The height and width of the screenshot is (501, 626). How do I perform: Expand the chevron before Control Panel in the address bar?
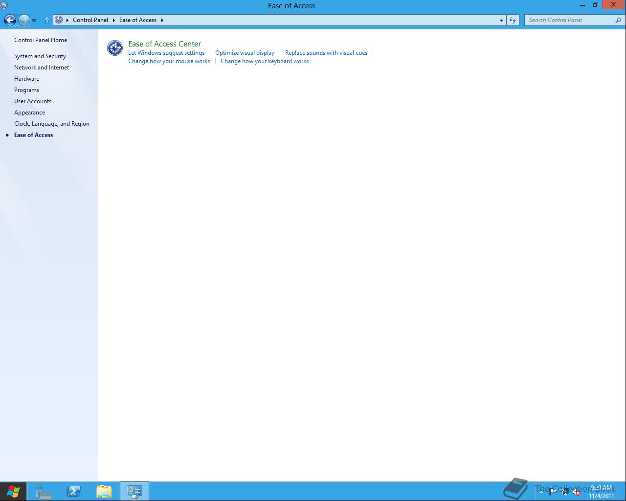tap(67, 20)
